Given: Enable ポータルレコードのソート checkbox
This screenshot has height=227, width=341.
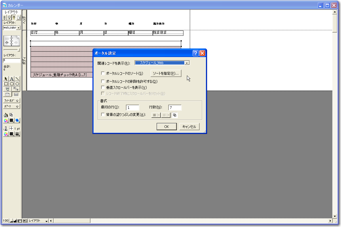Looking at the screenshot, I should point(103,73).
